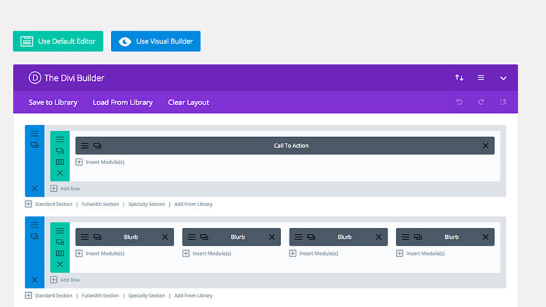
Task: Add Specialty Section after second section
Action: [x=146, y=296]
